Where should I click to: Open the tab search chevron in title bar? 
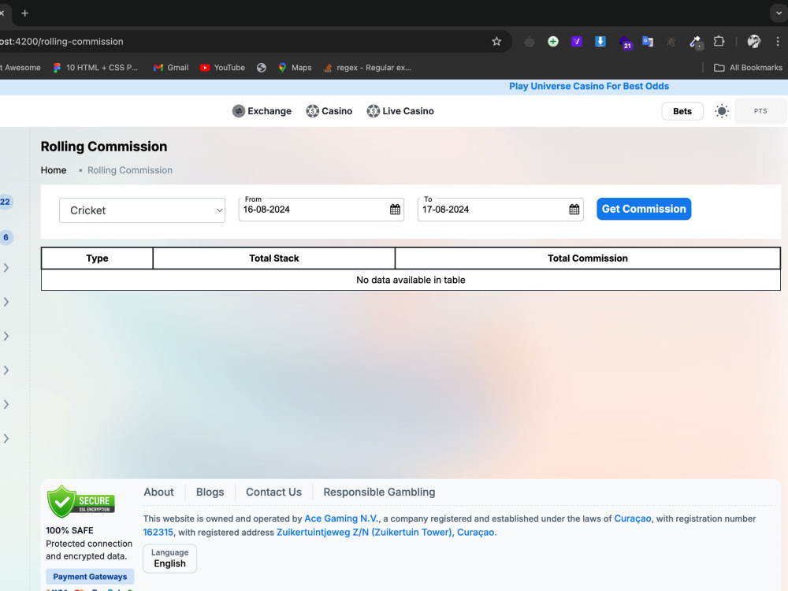pyautogui.click(x=779, y=13)
